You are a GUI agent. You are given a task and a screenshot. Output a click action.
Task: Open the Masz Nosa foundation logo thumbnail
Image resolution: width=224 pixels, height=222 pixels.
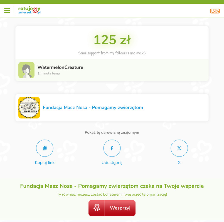[29, 108]
